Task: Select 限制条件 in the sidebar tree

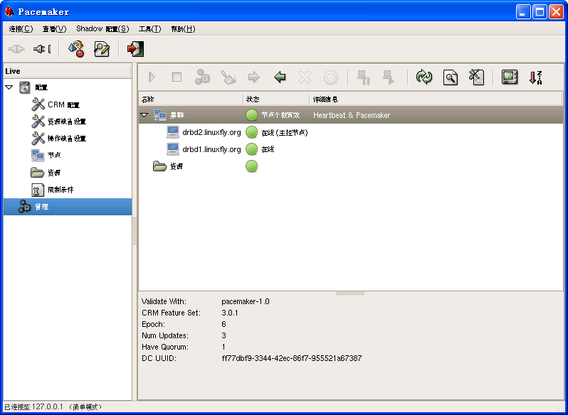Action: coord(61,190)
